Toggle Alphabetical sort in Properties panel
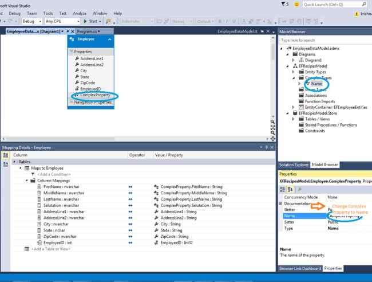372x282 pixels. [290, 189]
